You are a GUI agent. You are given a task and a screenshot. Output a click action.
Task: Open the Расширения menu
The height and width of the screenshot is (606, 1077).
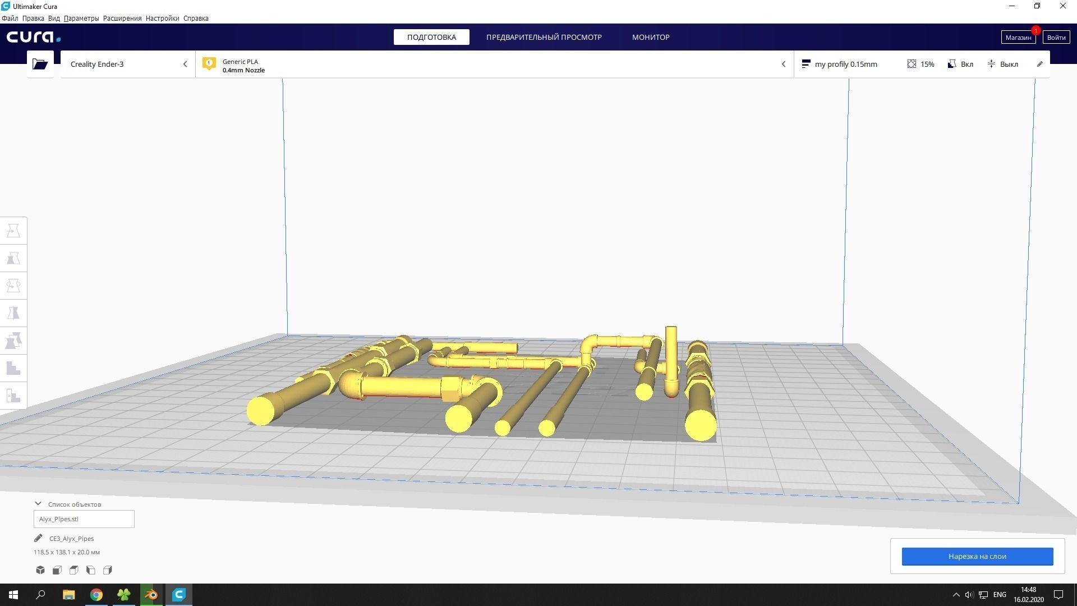[122, 18]
